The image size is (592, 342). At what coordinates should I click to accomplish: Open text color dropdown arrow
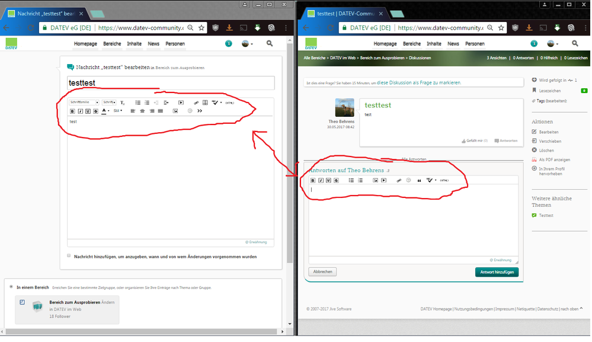pos(108,111)
